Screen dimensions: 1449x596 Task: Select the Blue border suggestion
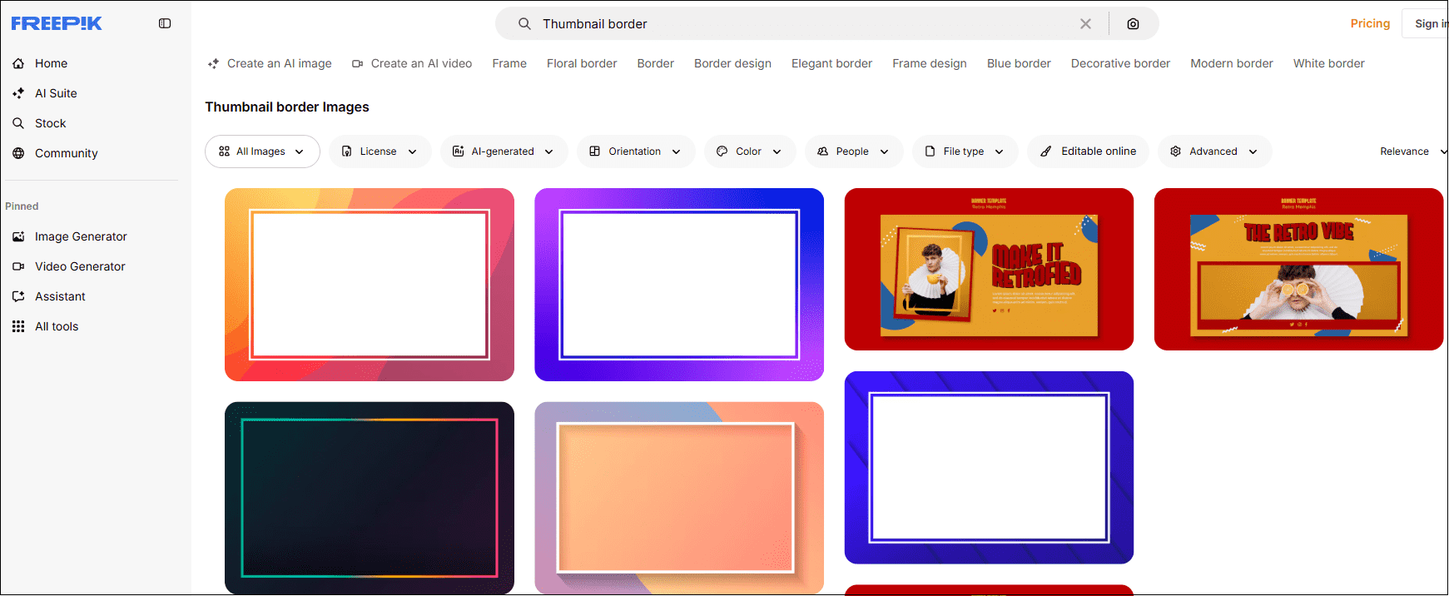point(1019,63)
